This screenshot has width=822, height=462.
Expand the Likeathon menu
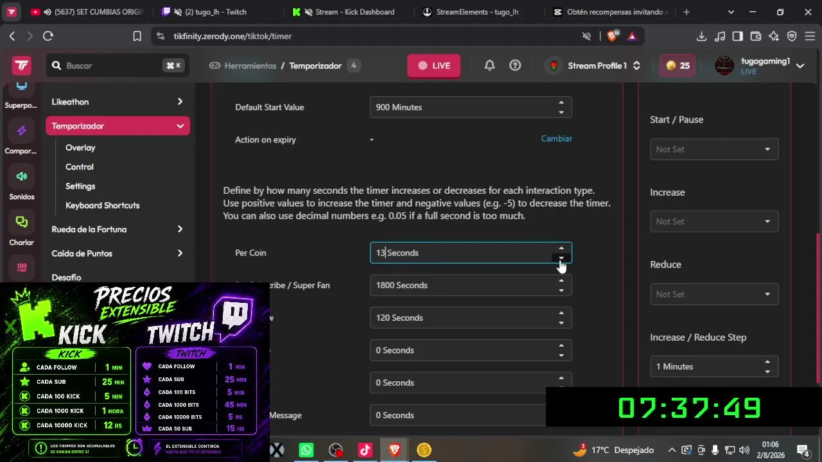click(x=118, y=102)
